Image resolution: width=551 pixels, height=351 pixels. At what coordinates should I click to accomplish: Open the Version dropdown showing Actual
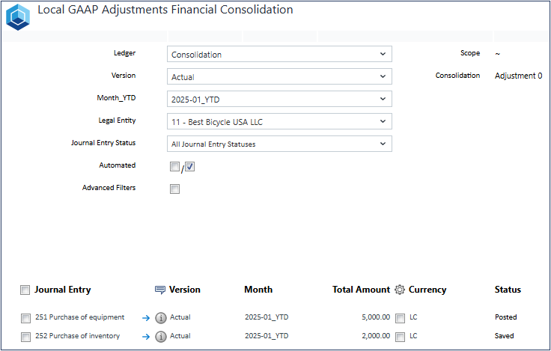click(x=279, y=76)
